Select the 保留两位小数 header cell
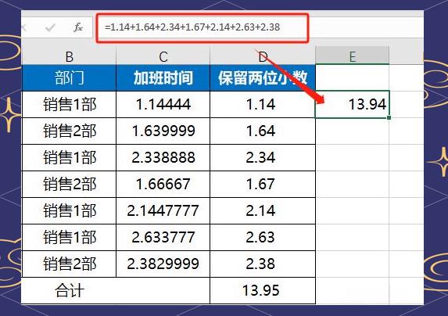The width and height of the screenshot is (448, 316). tap(263, 77)
